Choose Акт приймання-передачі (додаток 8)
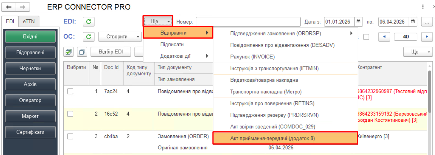The width and height of the screenshot is (435, 155). 285,138
